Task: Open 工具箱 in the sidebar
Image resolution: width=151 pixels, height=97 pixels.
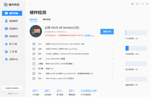Action: point(11,52)
